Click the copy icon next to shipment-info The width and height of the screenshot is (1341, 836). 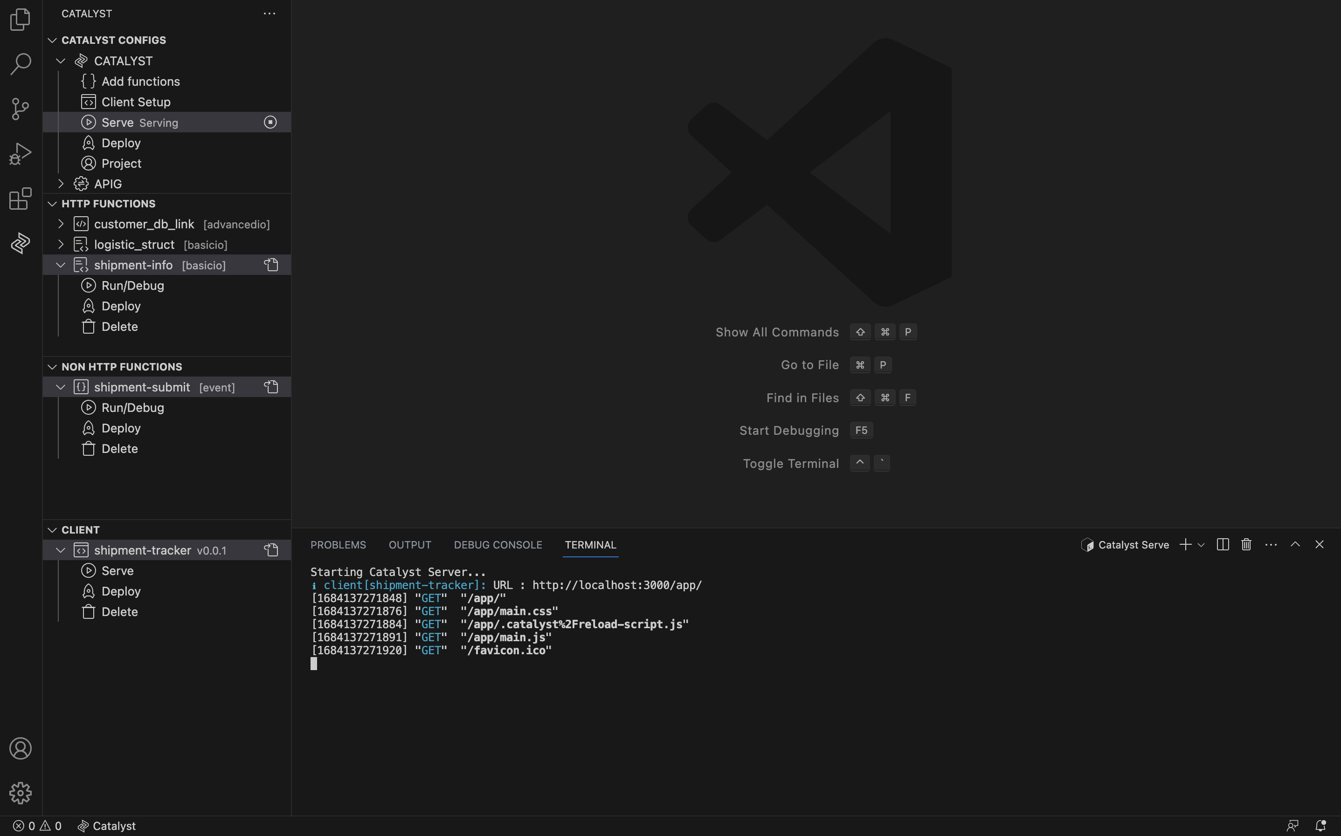(271, 265)
